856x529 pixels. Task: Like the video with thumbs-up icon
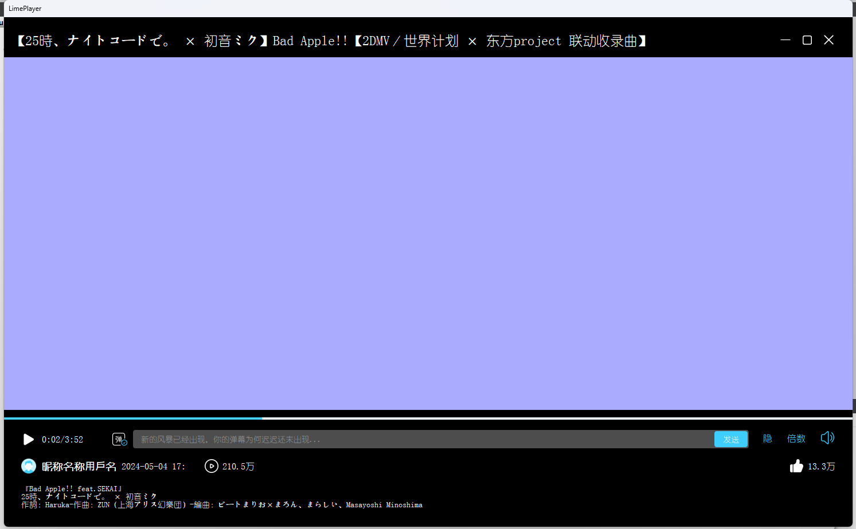pyautogui.click(x=796, y=466)
